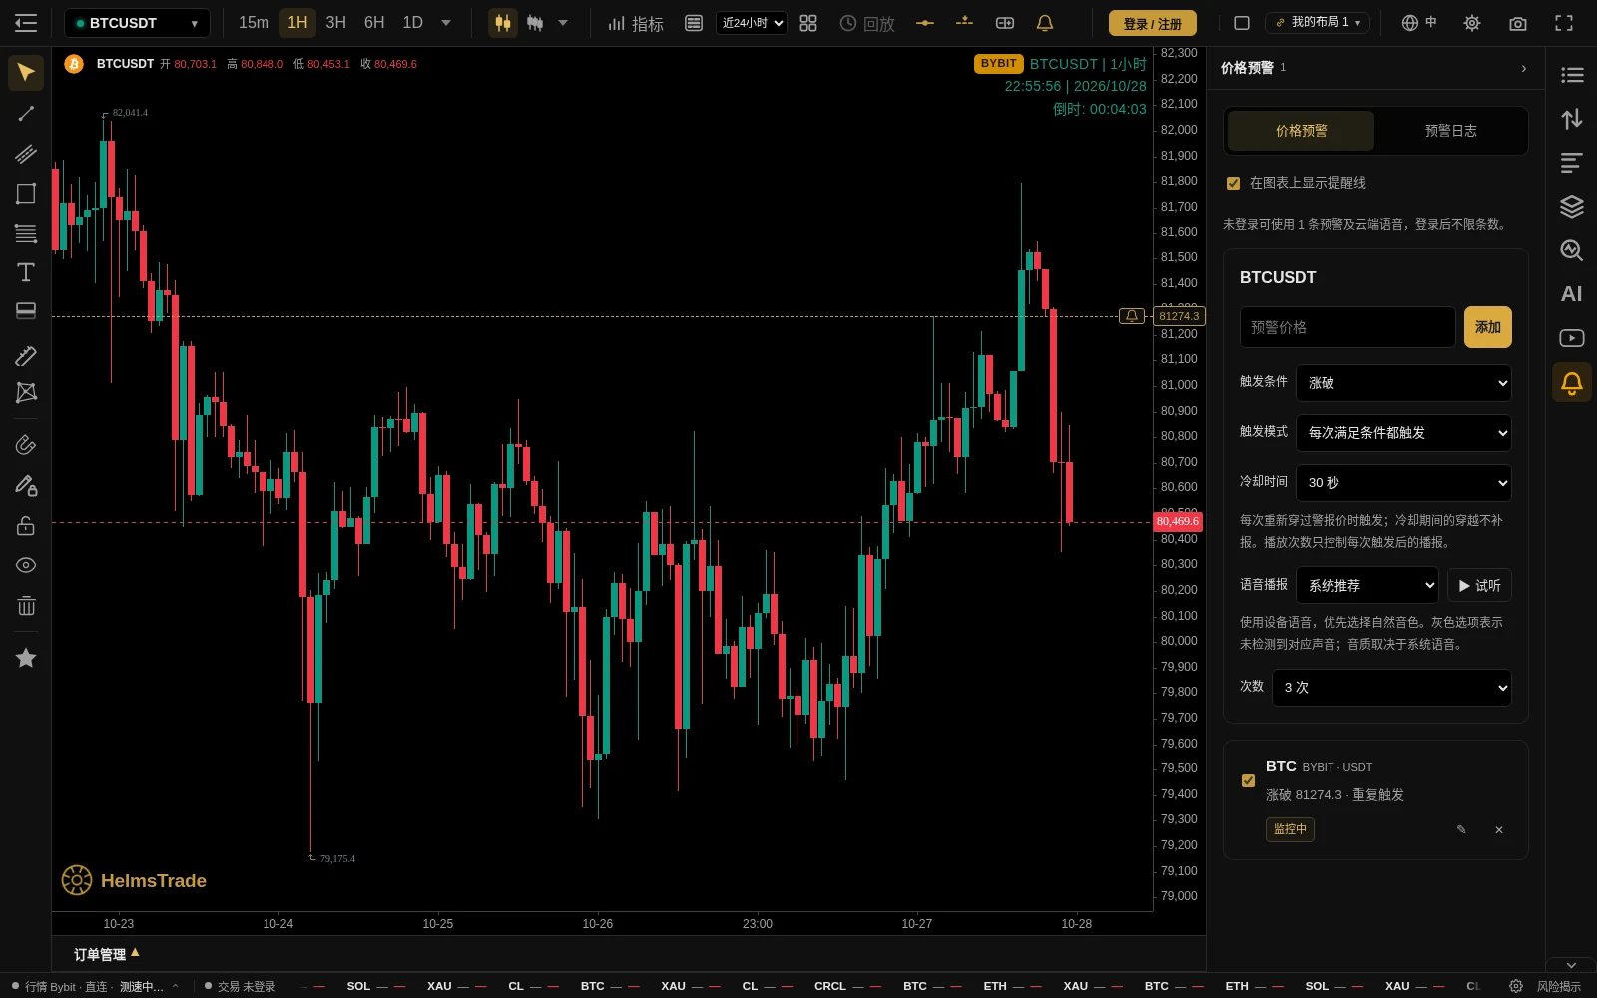Toggle the drawings lock icon

point(26,525)
